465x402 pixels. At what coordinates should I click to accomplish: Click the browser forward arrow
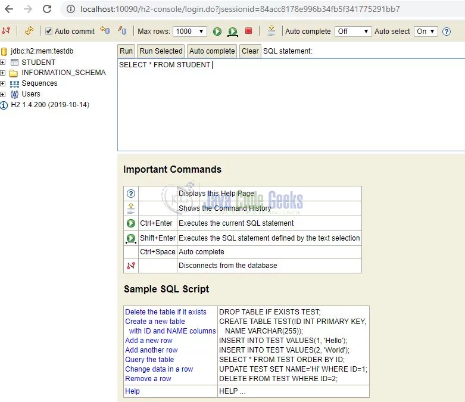pyautogui.click(x=28, y=9)
